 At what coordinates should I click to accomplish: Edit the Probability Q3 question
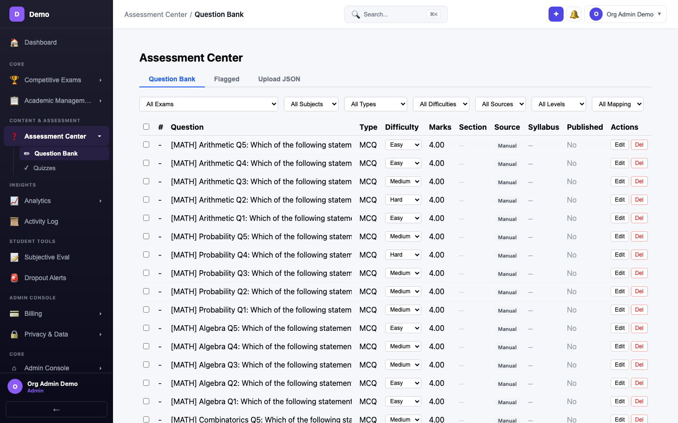(620, 273)
